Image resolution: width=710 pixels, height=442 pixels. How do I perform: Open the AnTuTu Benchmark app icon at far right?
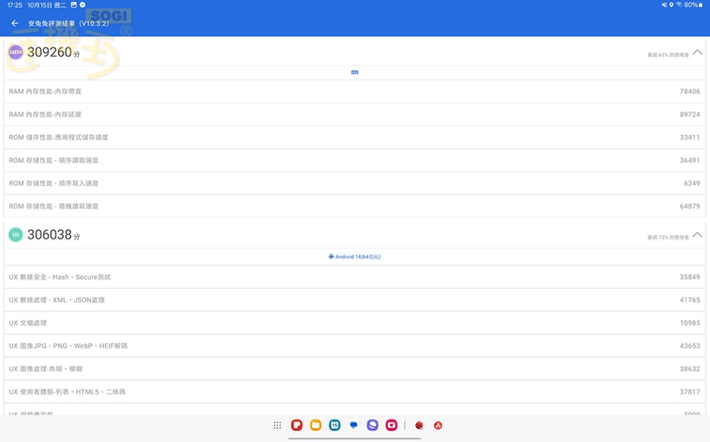tap(438, 426)
